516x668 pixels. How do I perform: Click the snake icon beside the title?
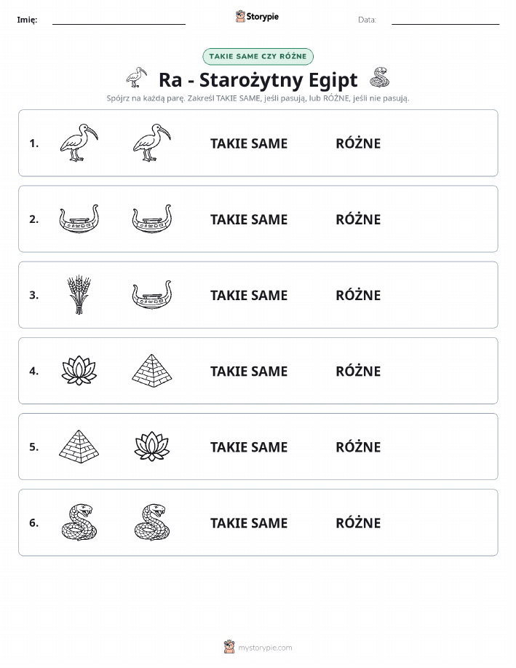click(x=379, y=77)
